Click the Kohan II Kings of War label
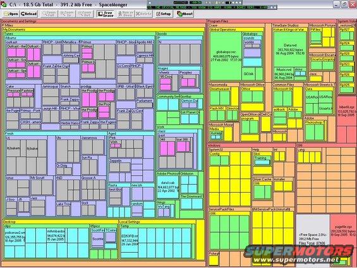Image resolution: width=357 pixels, height=268 pixels. (289, 30)
